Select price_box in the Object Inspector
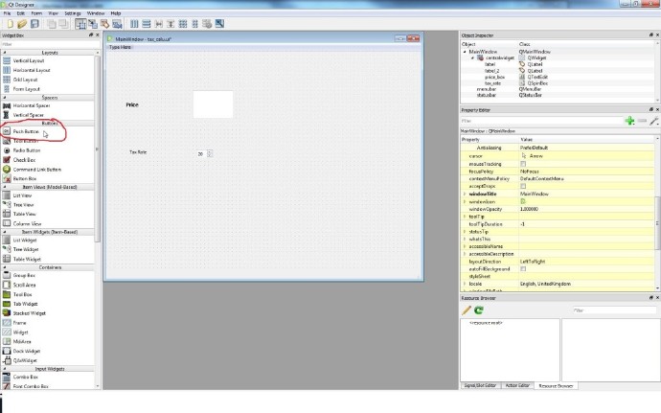This screenshot has width=661, height=413. [495, 78]
